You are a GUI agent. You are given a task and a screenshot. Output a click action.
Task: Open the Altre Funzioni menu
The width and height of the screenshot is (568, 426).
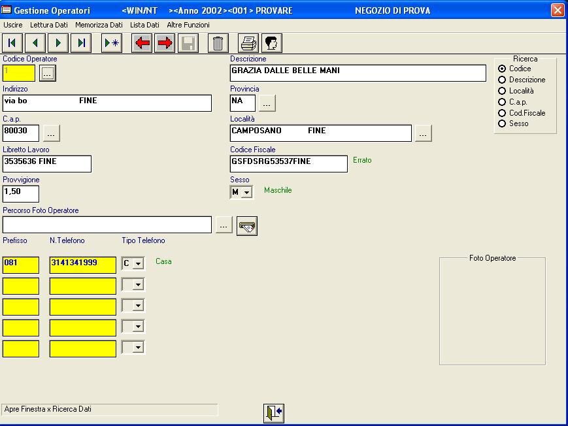click(x=188, y=25)
